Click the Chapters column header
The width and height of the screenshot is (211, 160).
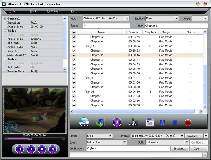click(150, 32)
